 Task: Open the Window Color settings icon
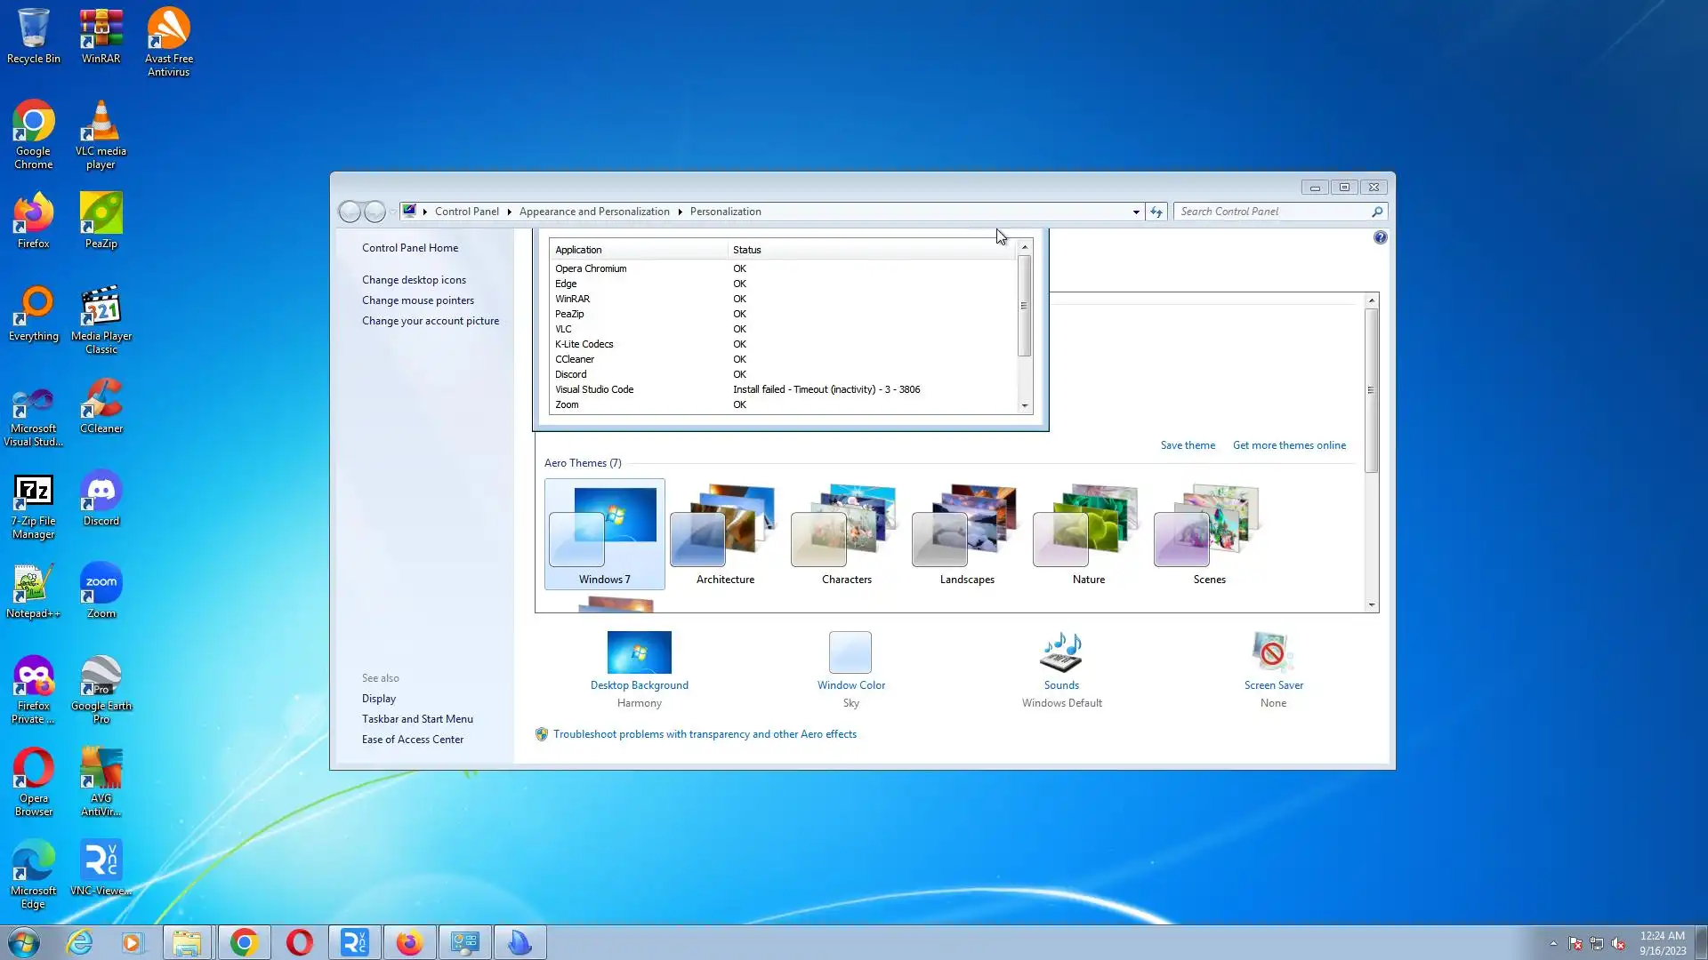[x=850, y=653]
